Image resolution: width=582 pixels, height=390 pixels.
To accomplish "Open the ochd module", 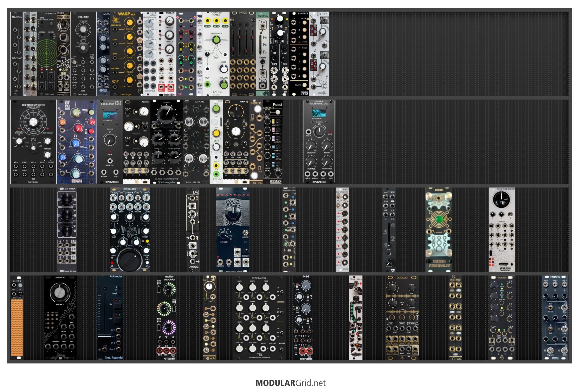I will point(210,318).
